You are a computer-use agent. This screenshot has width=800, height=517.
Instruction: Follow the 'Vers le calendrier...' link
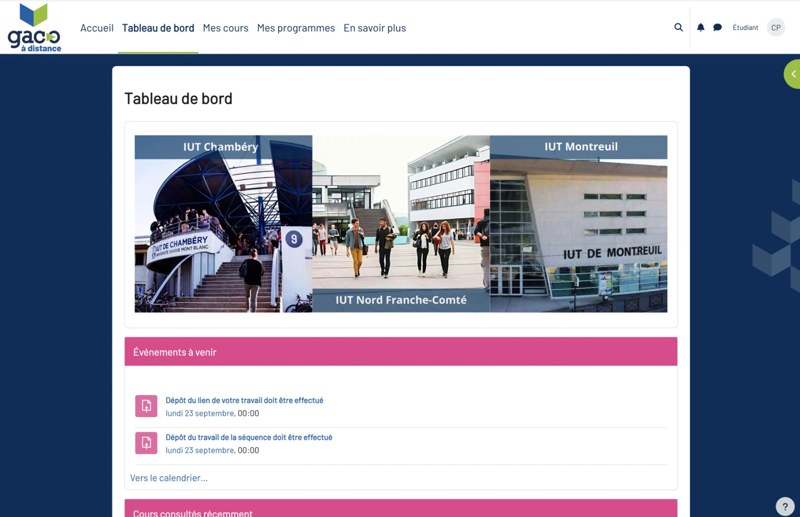pyautogui.click(x=169, y=477)
